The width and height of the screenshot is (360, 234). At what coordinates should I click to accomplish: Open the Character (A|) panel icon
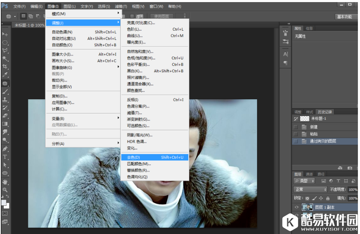[x=286, y=54]
